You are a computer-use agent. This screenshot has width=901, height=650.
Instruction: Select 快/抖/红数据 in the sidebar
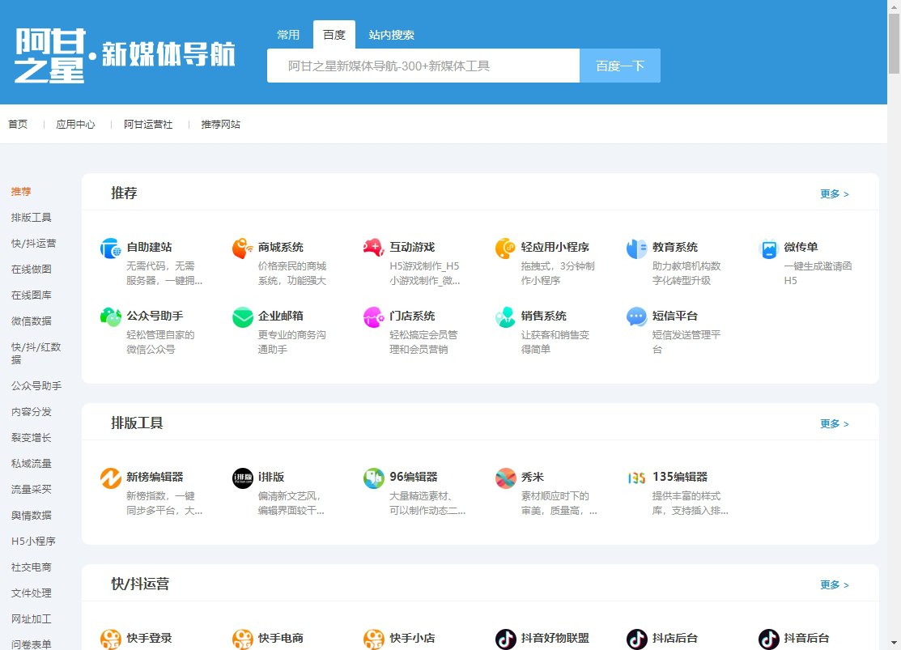(x=36, y=353)
